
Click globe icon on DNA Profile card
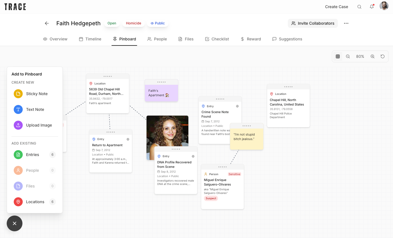[x=193, y=156]
